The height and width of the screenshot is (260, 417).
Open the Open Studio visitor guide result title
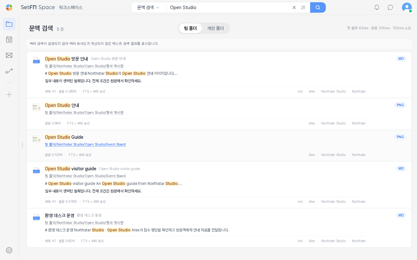coord(71,169)
